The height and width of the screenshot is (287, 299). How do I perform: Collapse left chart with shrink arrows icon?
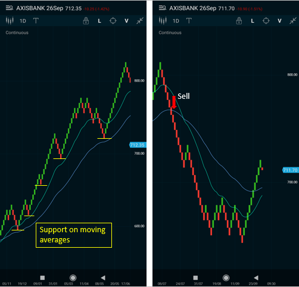(x=140, y=21)
